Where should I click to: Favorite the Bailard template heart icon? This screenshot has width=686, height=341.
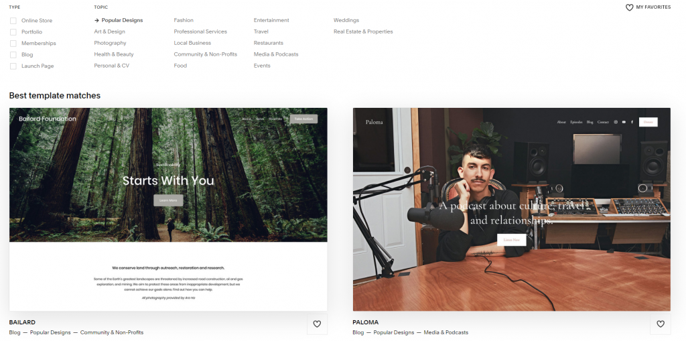coord(317,324)
